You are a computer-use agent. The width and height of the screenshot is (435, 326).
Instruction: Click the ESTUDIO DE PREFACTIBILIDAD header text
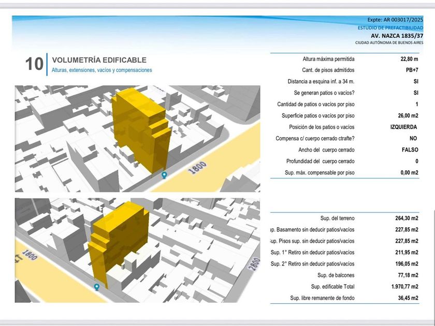[x=394, y=27]
